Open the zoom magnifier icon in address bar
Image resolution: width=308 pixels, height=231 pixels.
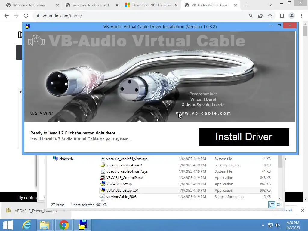coord(251,16)
